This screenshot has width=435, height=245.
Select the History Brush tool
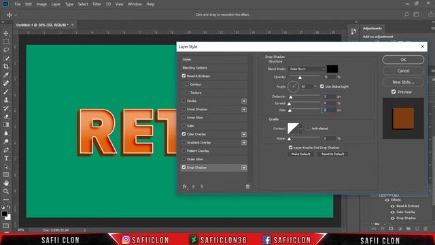point(6,108)
